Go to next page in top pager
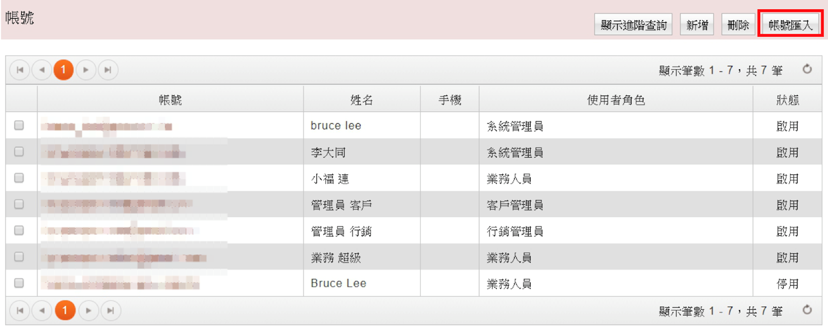828x332 pixels. [86, 70]
